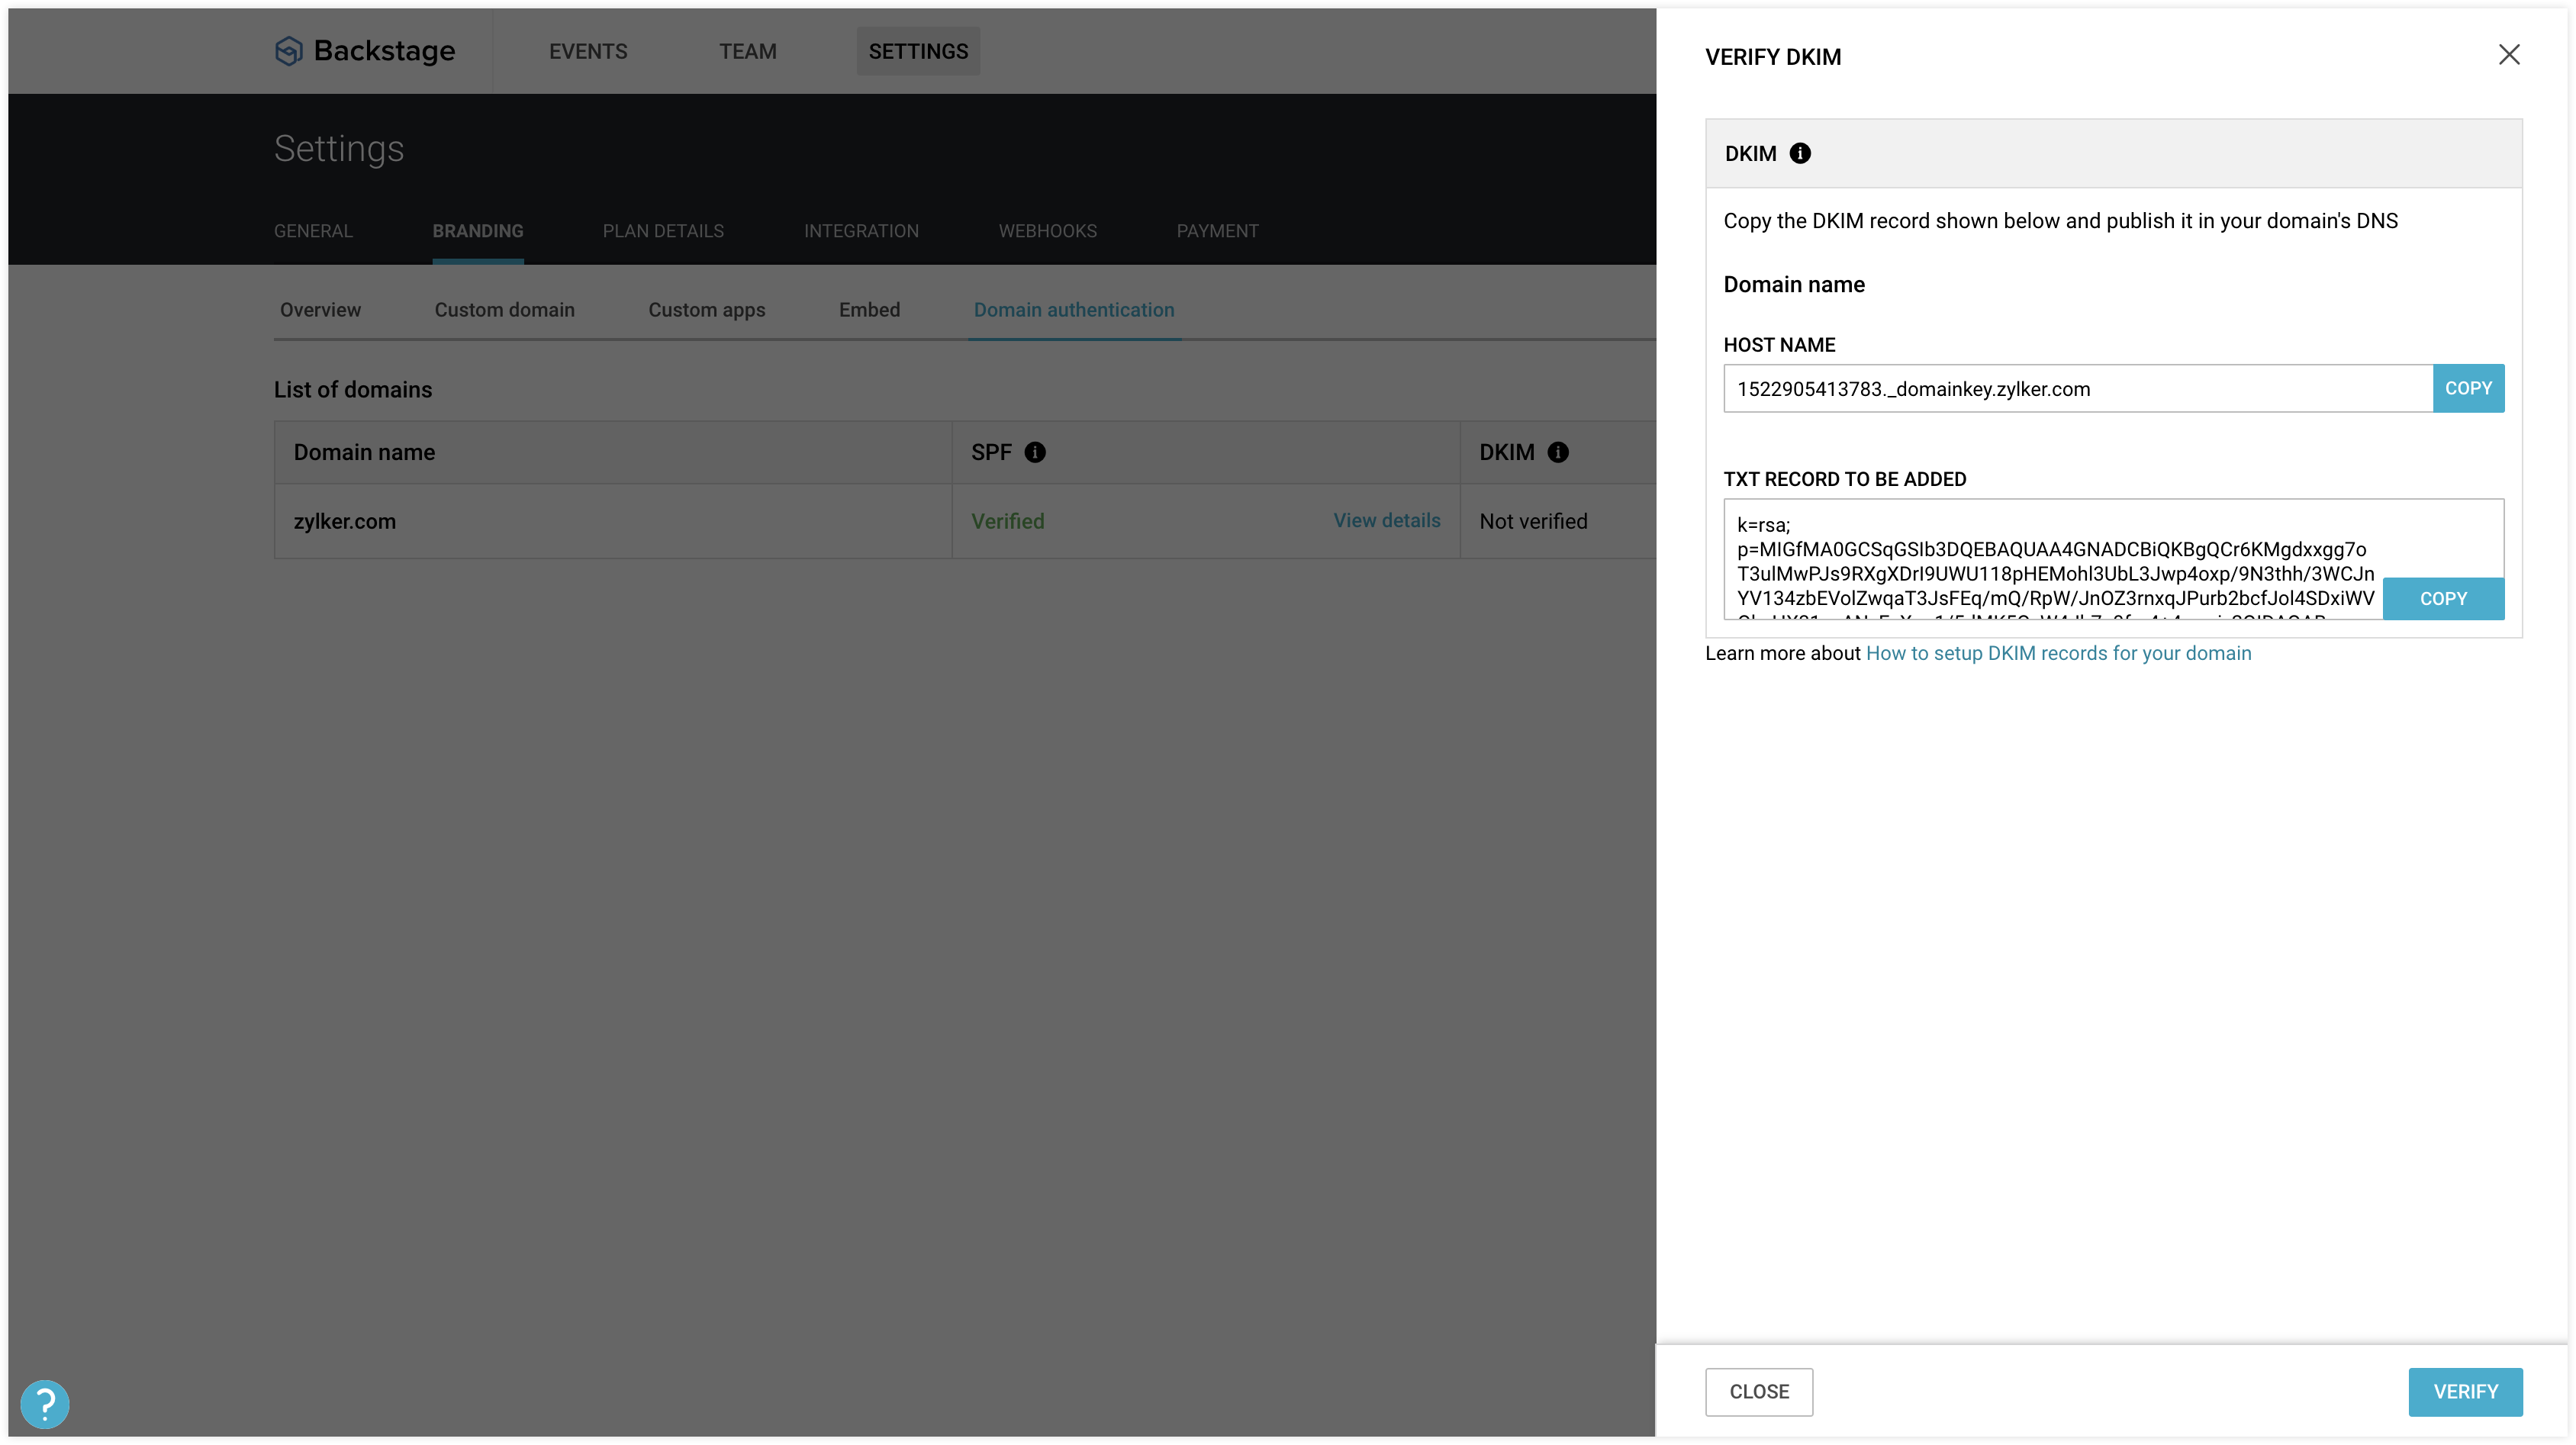Click the Backstage logo icon

(288, 51)
